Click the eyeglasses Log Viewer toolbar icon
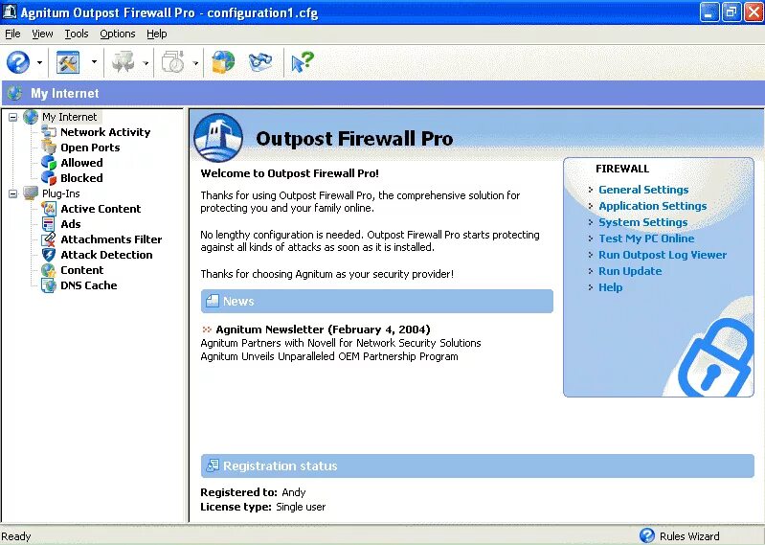The height and width of the screenshot is (545, 765). click(260, 62)
